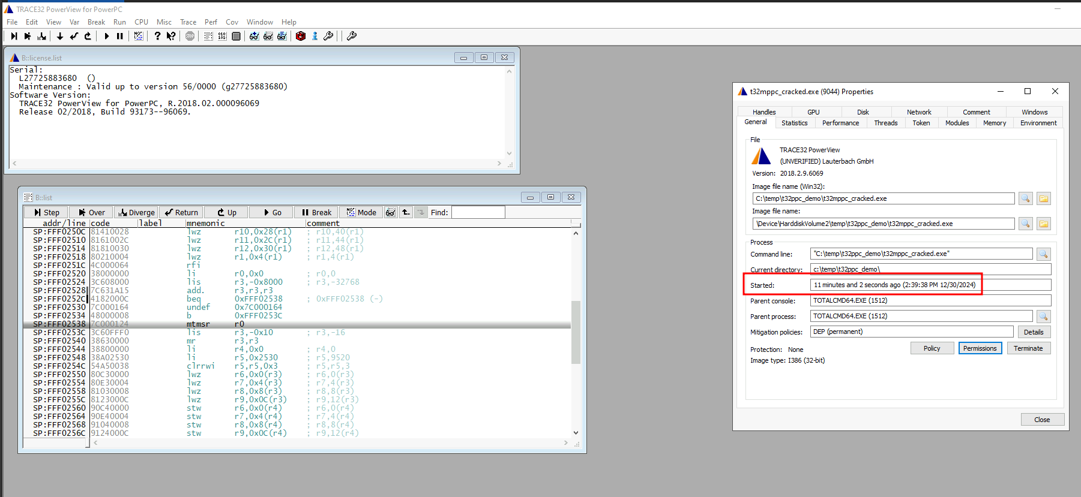
Task: Click the Go button in B::list window
Action: point(271,212)
